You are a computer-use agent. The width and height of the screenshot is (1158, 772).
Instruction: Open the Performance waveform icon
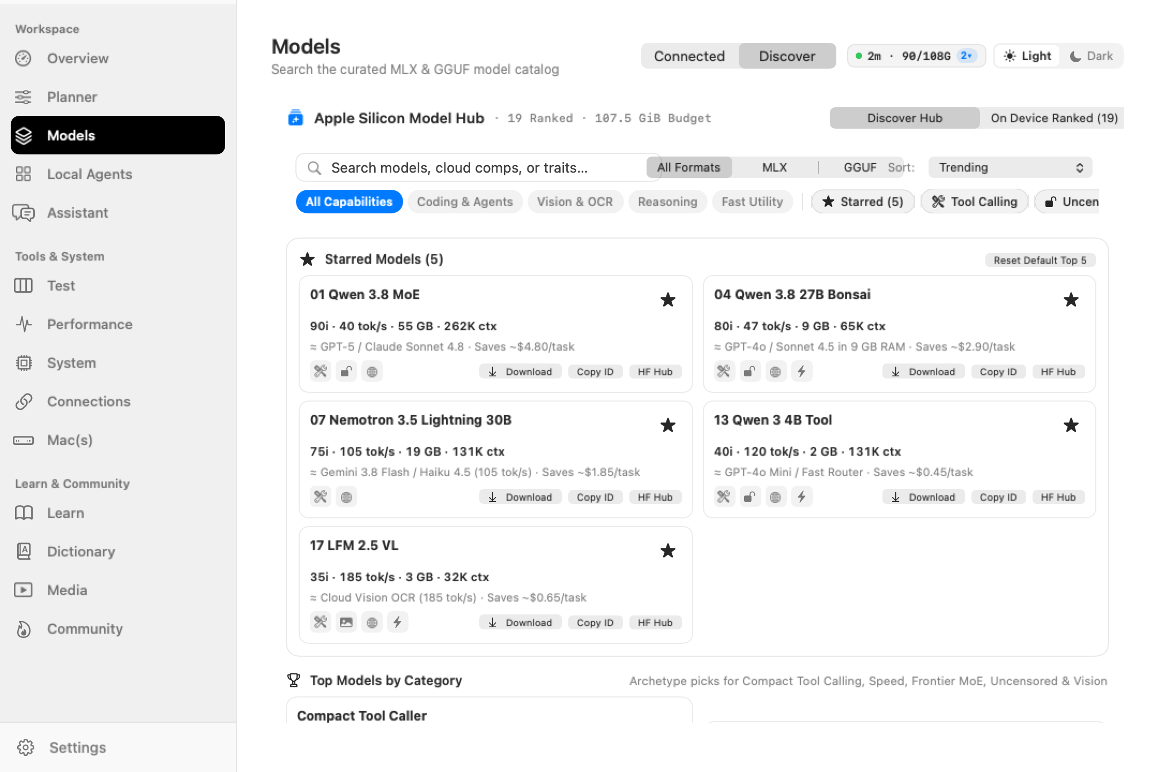(24, 324)
